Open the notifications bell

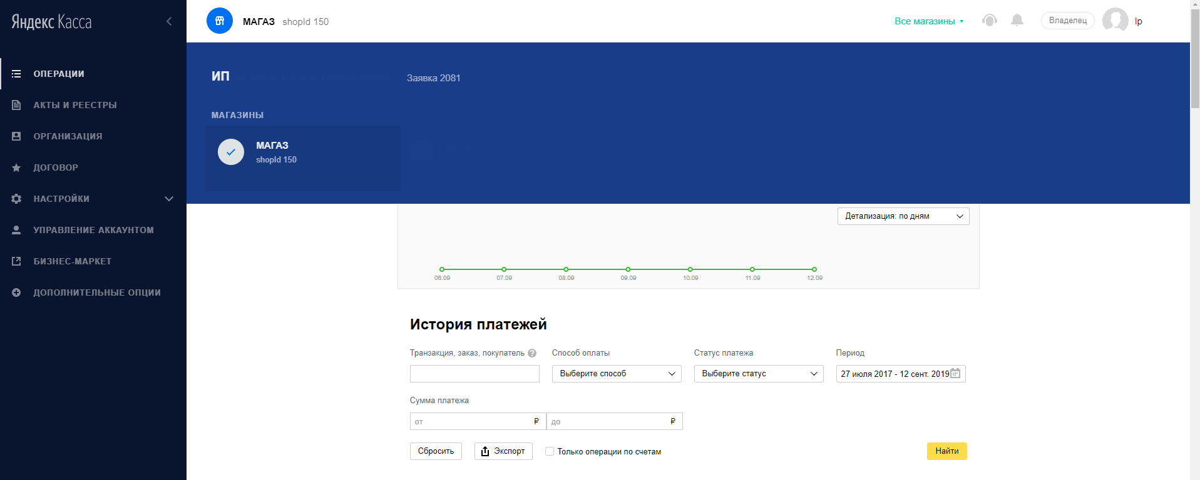pyautogui.click(x=1017, y=21)
